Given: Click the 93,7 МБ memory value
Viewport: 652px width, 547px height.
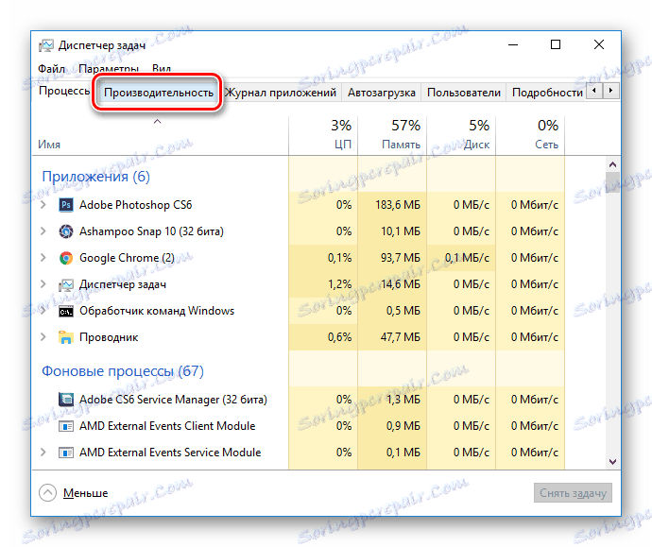Looking at the screenshot, I should click(x=401, y=258).
